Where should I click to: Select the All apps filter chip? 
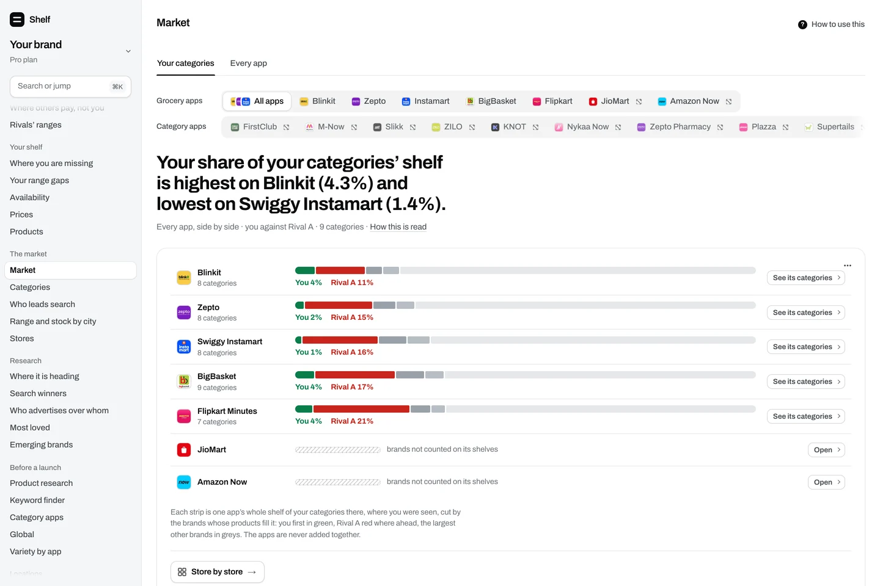[257, 101]
